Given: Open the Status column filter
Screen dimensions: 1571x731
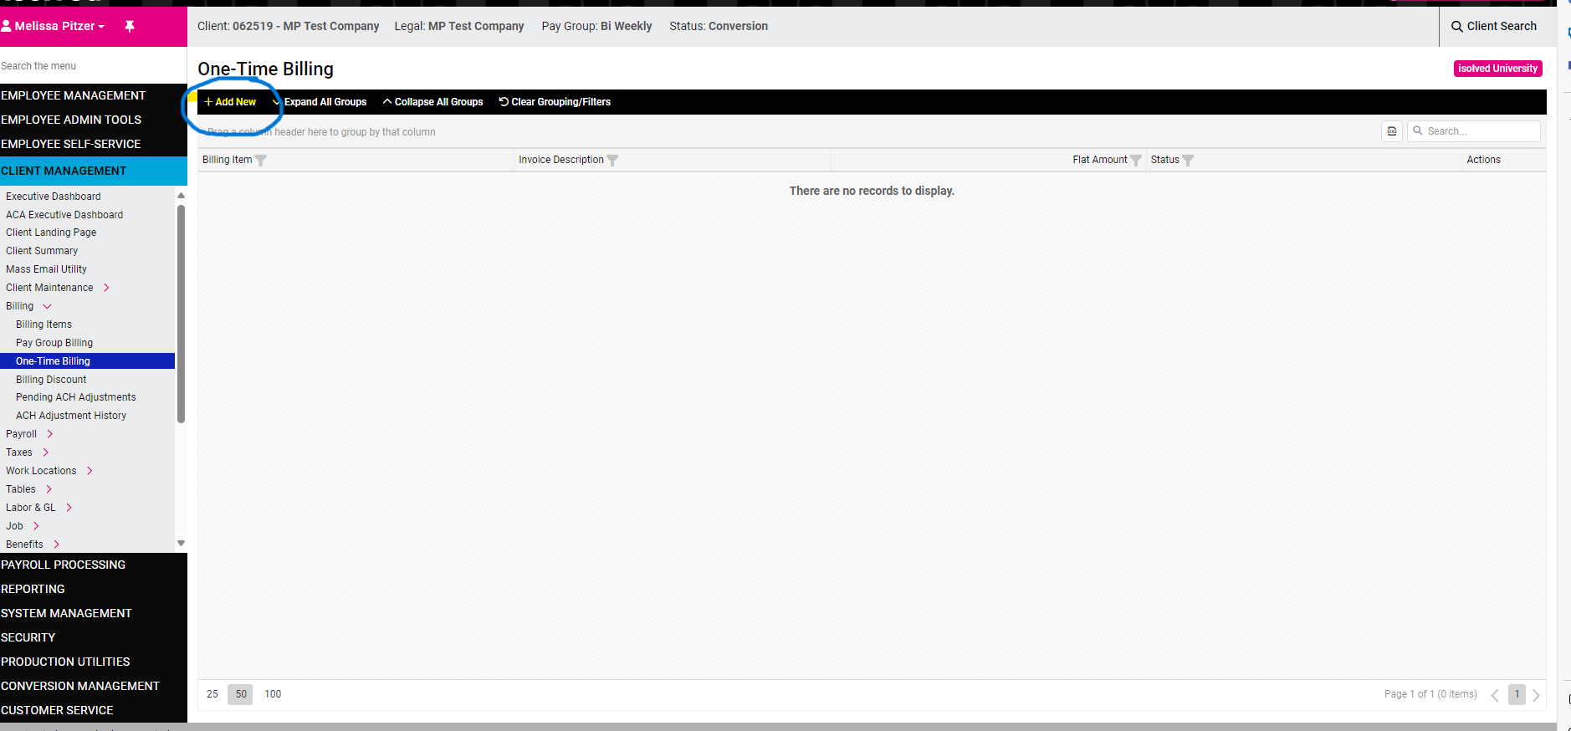Looking at the screenshot, I should (1188, 160).
